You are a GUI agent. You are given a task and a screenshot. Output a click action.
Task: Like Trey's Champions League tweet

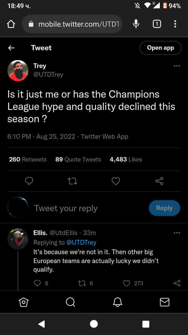(x=116, y=181)
